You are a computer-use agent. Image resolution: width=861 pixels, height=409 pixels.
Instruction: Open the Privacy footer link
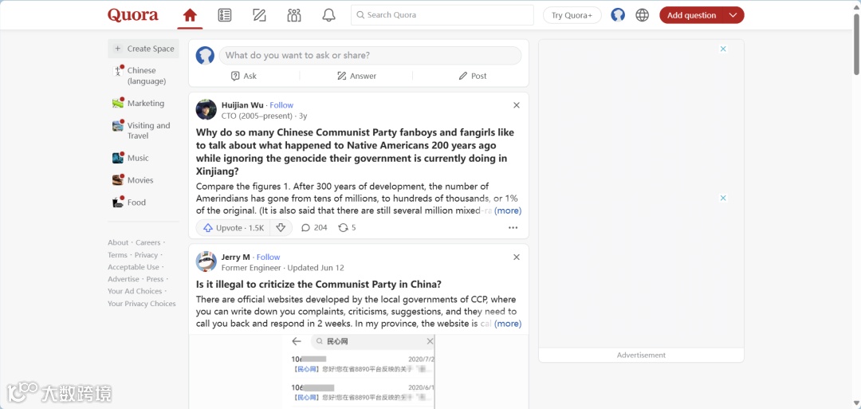tap(146, 255)
